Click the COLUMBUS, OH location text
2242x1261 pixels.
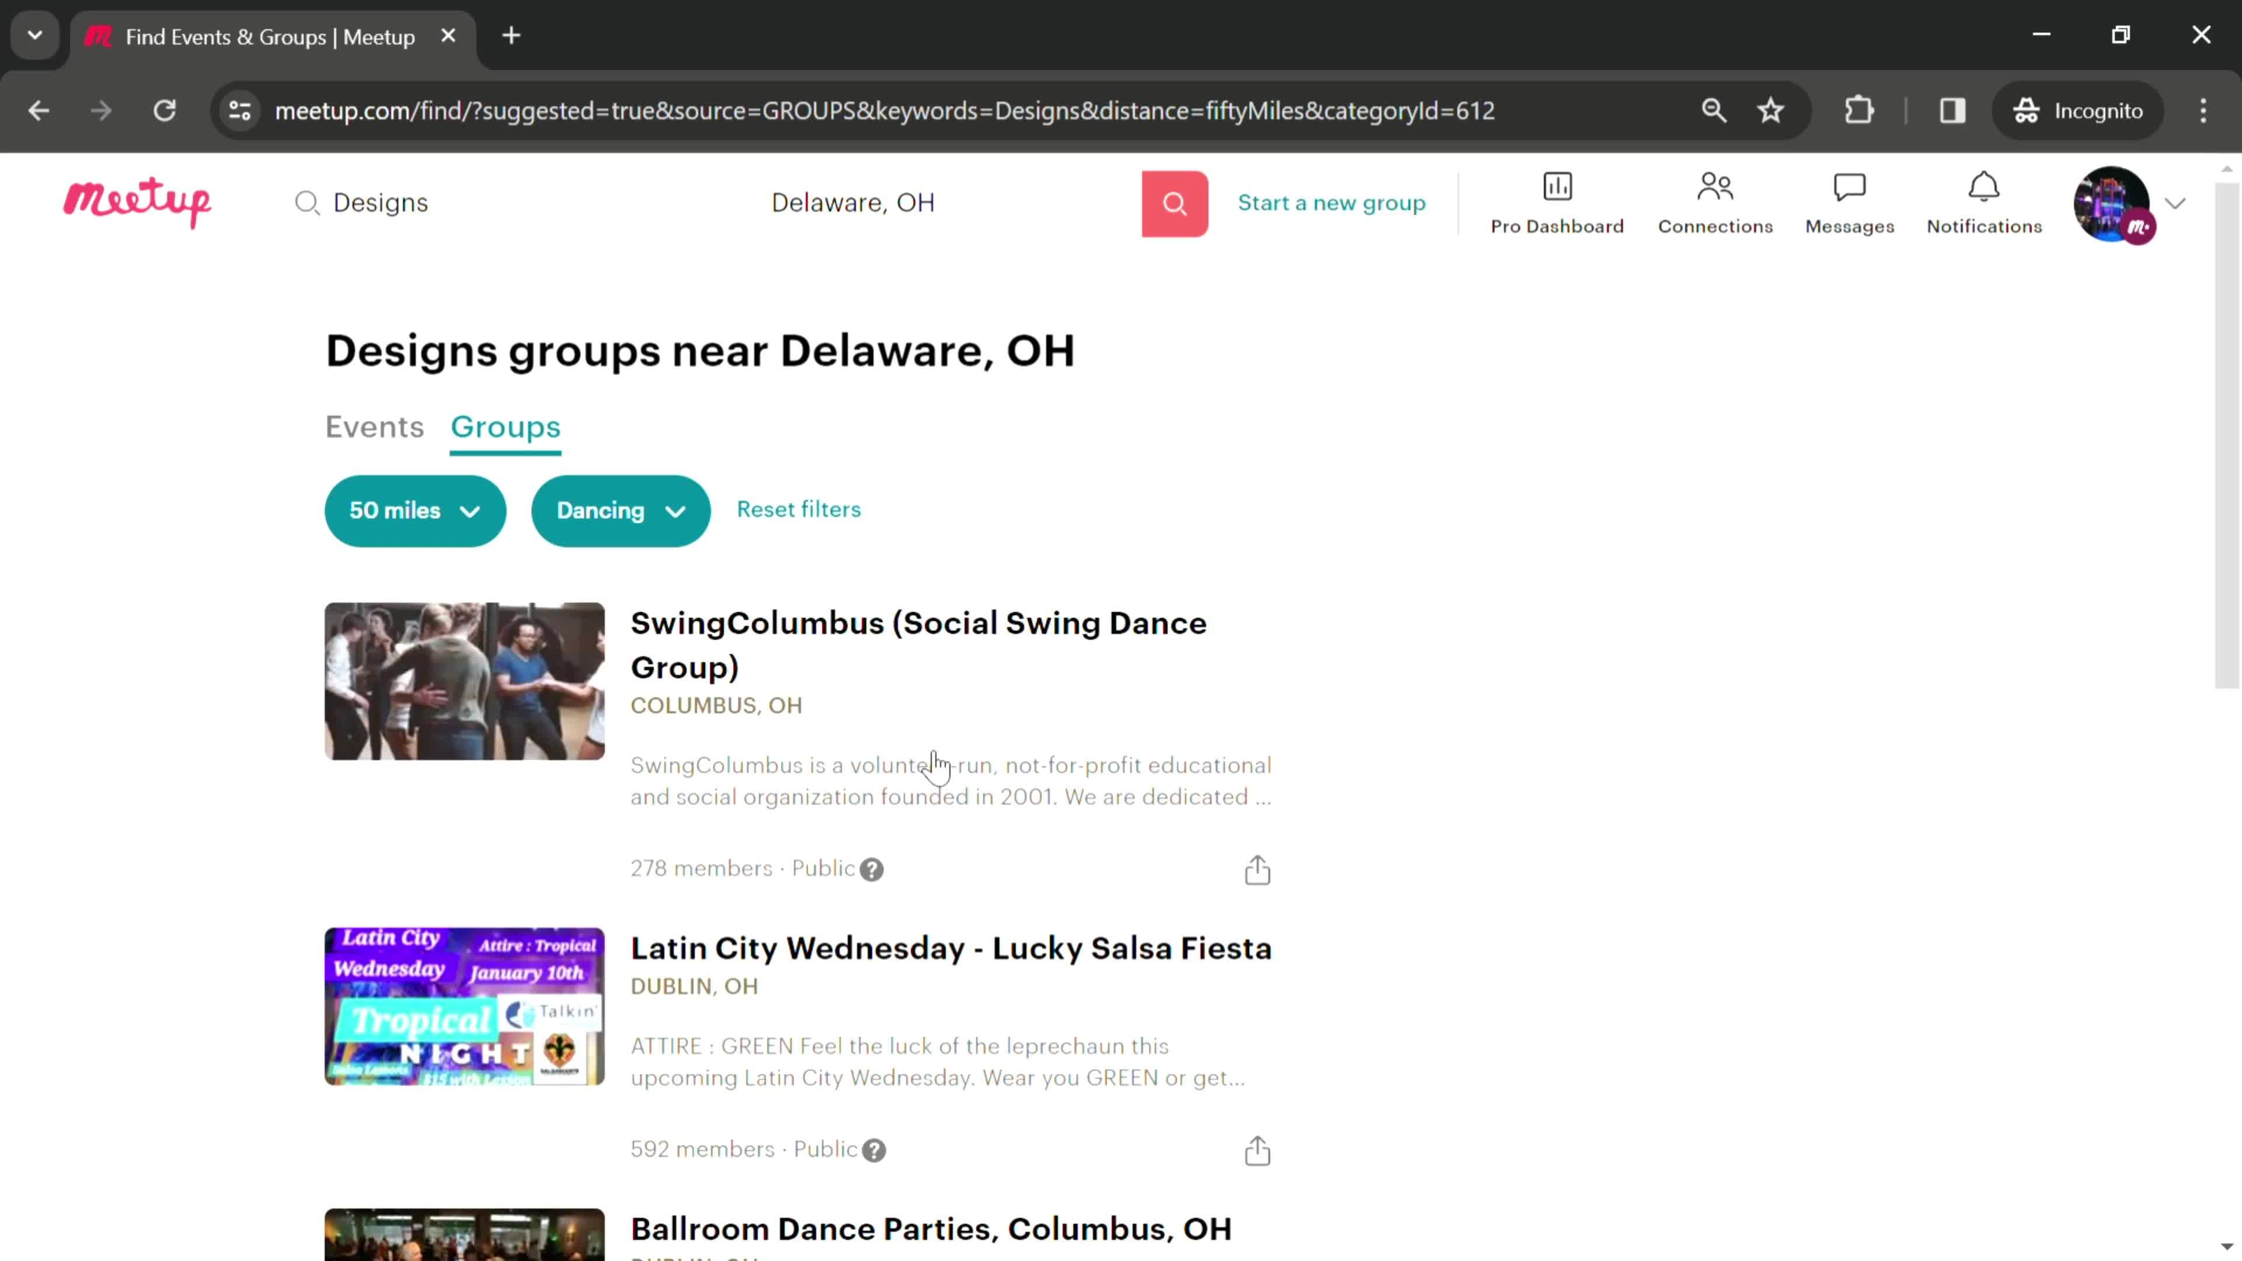pos(716,706)
